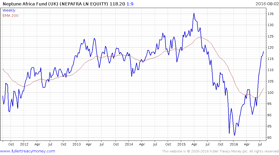Click the April 2015 price peak on the chart

pos(194,13)
